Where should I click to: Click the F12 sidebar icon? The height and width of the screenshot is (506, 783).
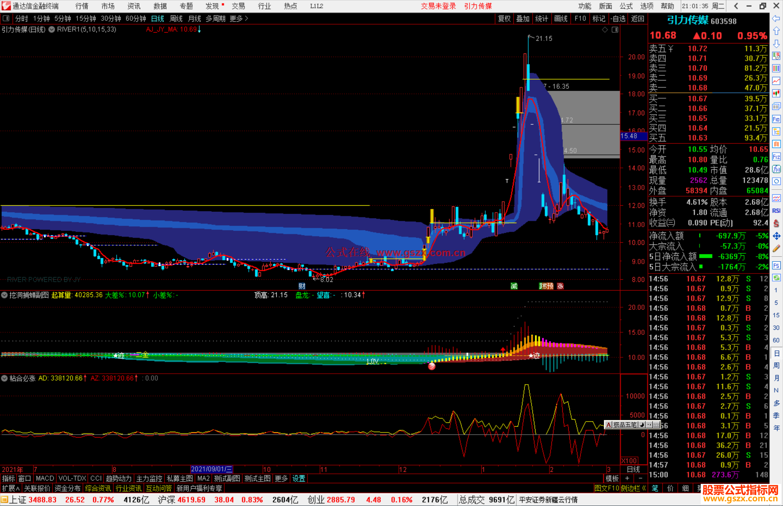click(776, 157)
